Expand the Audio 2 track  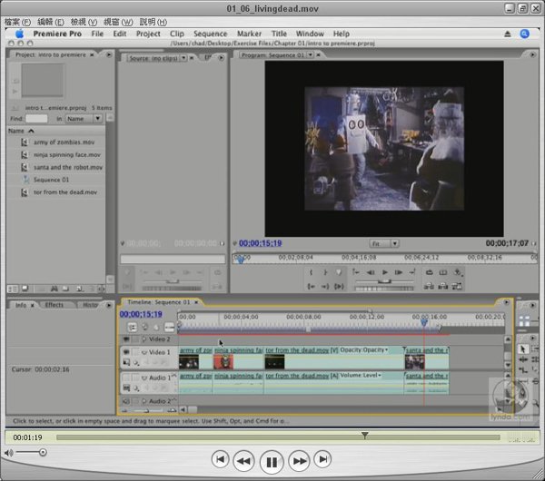coord(144,401)
